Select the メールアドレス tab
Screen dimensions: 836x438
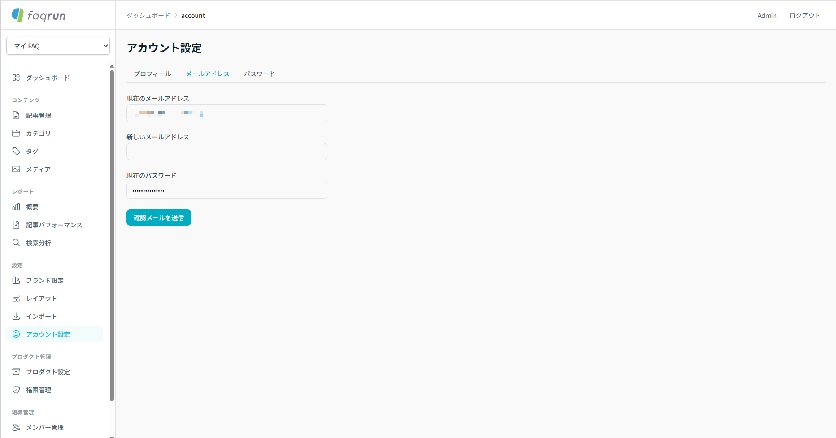pyautogui.click(x=208, y=74)
